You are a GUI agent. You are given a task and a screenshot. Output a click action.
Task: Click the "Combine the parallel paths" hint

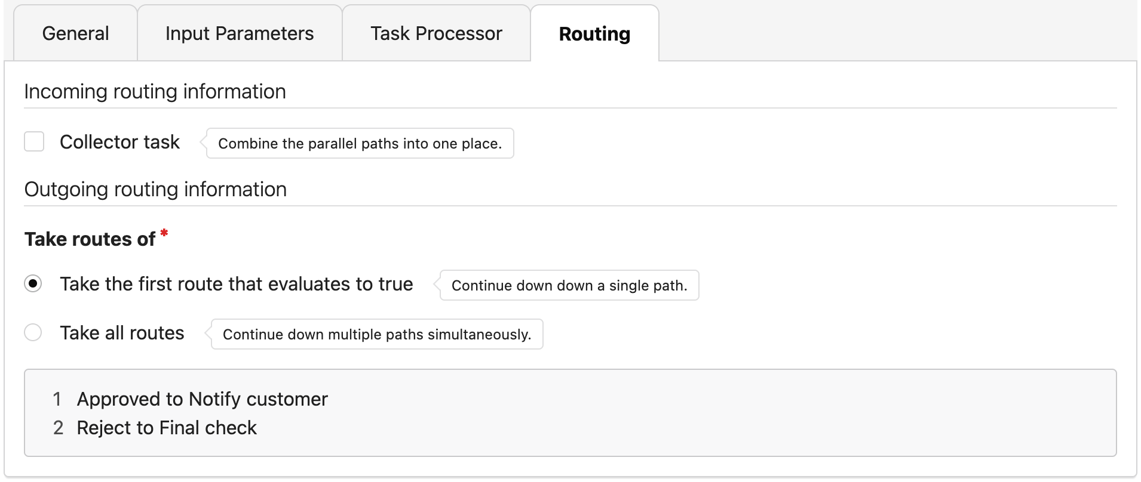coord(360,144)
